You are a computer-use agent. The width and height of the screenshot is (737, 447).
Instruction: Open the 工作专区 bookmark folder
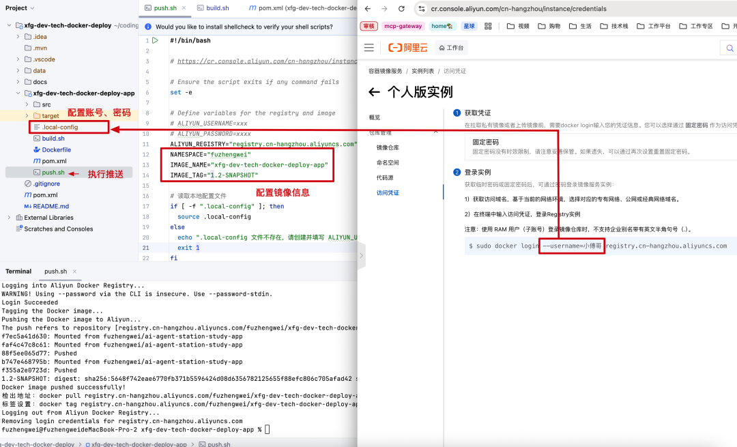coord(695,26)
